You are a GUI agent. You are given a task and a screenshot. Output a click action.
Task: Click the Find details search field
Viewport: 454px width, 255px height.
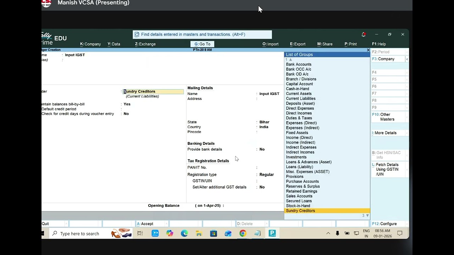[x=202, y=34]
